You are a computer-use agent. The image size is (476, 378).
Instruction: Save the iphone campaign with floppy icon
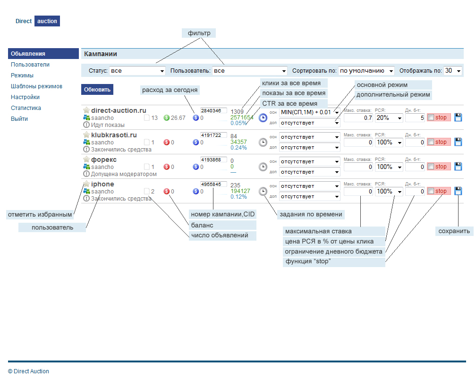(x=458, y=191)
